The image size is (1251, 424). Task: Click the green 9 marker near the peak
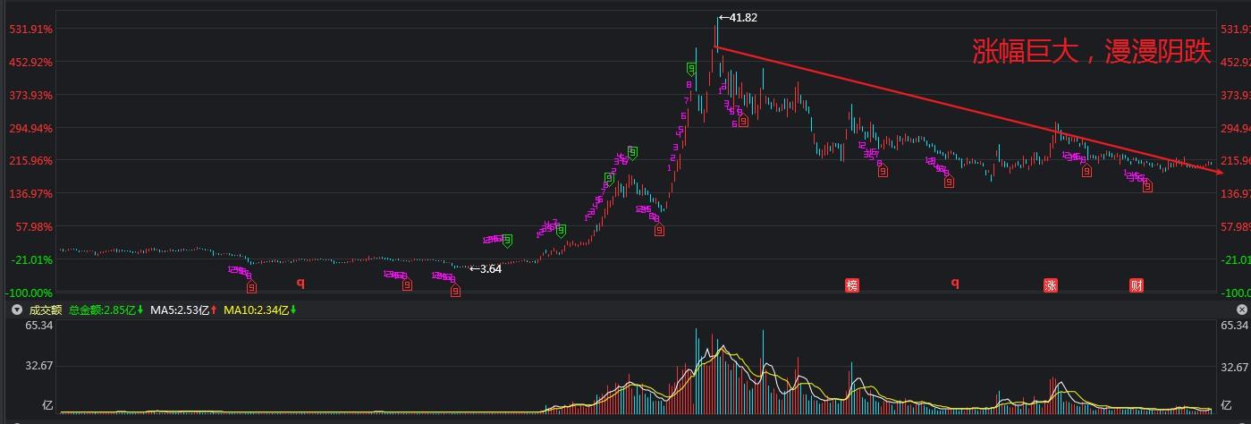691,68
